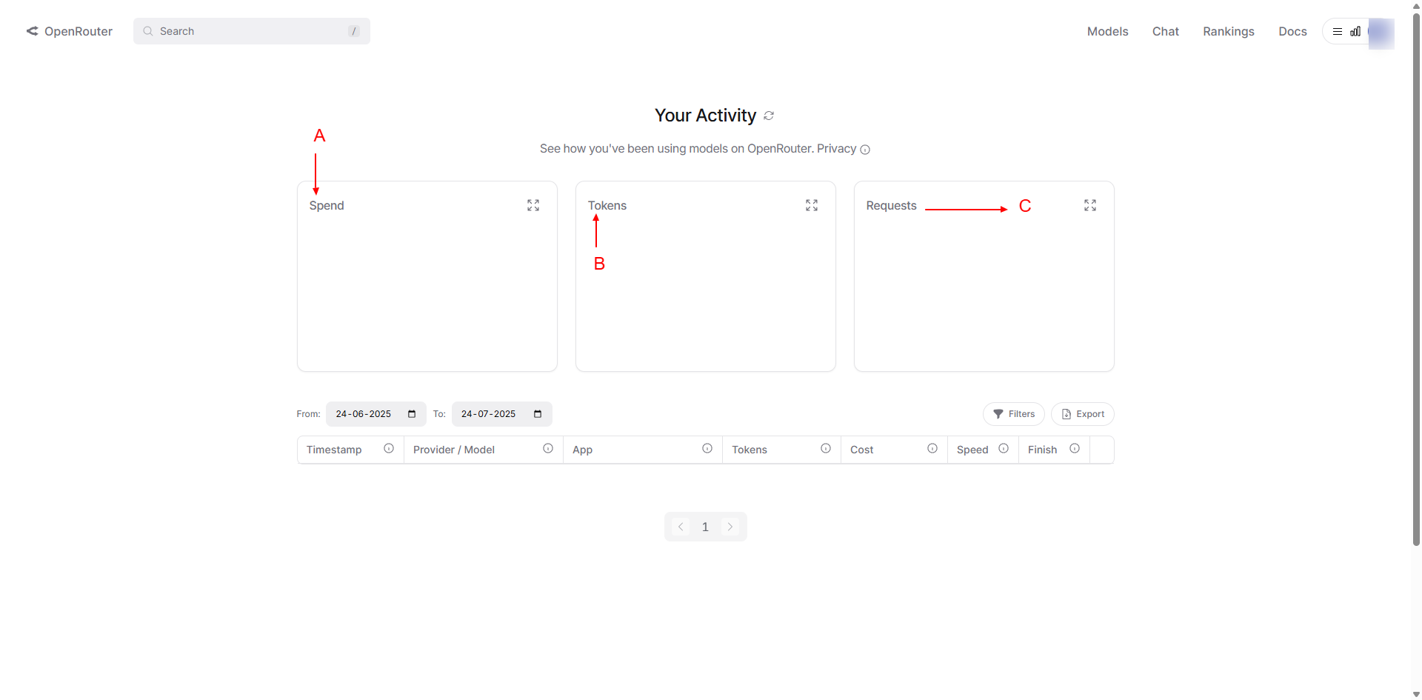Image resolution: width=1422 pixels, height=700 pixels.
Task: Show info for Finish column
Action: [x=1075, y=448]
